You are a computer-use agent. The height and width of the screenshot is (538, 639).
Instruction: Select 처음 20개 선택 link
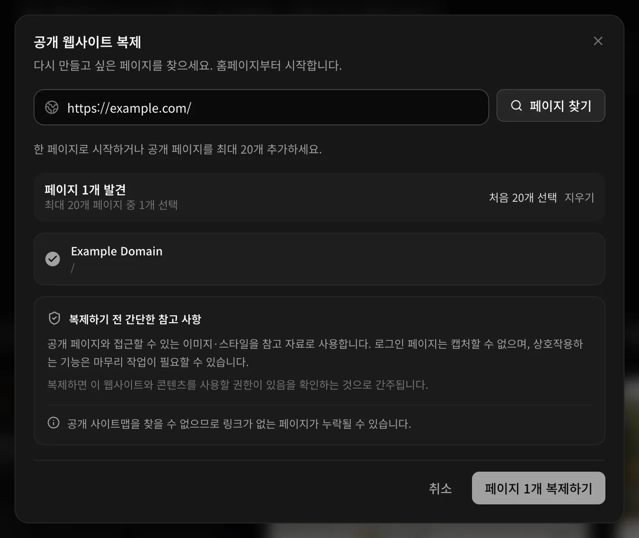click(x=523, y=198)
